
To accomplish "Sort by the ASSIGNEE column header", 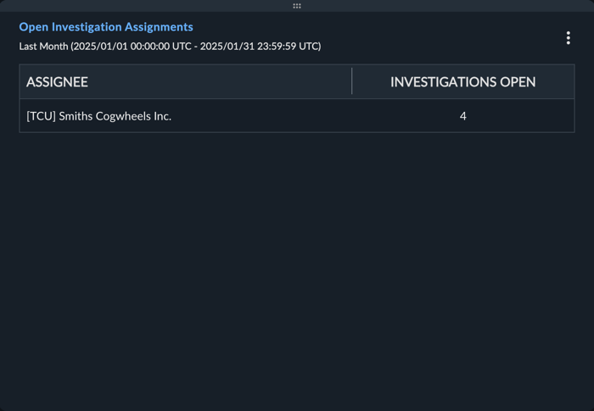I will tap(186, 81).
